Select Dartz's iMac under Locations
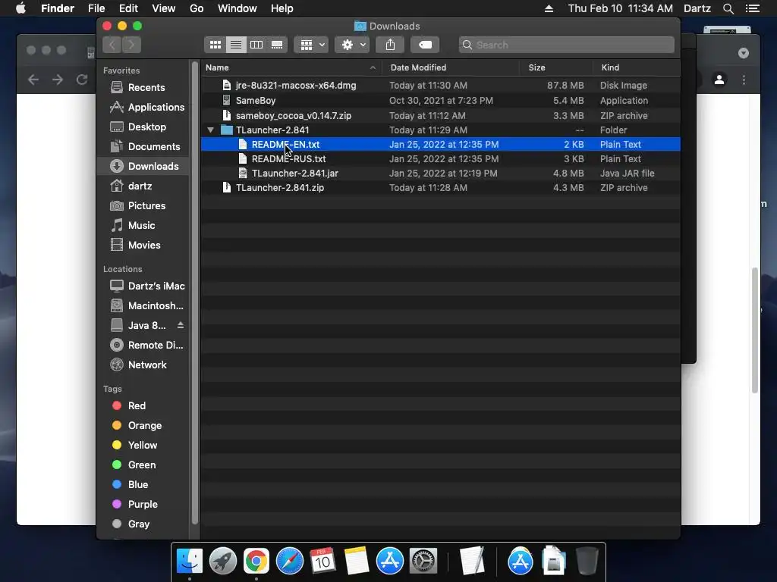The width and height of the screenshot is (777, 582). coord(147,286)
